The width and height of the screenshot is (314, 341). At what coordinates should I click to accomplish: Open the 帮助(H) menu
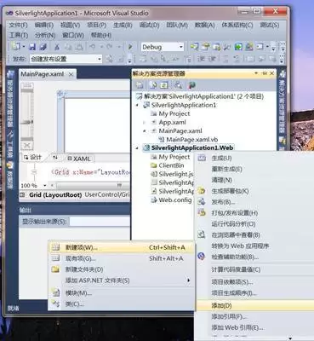coord(100,35)
